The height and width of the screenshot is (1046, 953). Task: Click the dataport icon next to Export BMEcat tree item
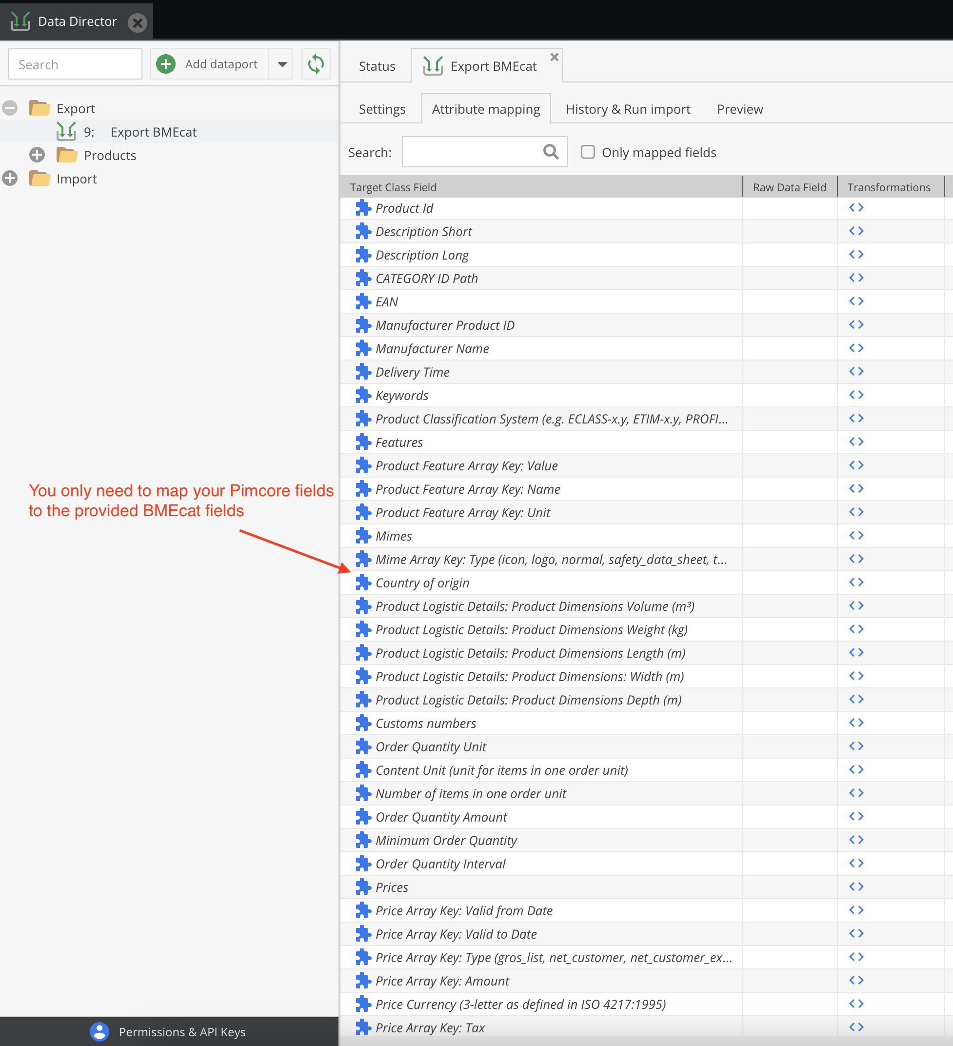66,132
